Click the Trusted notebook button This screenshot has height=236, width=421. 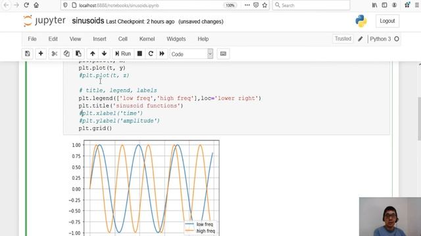tap(343, 39)
